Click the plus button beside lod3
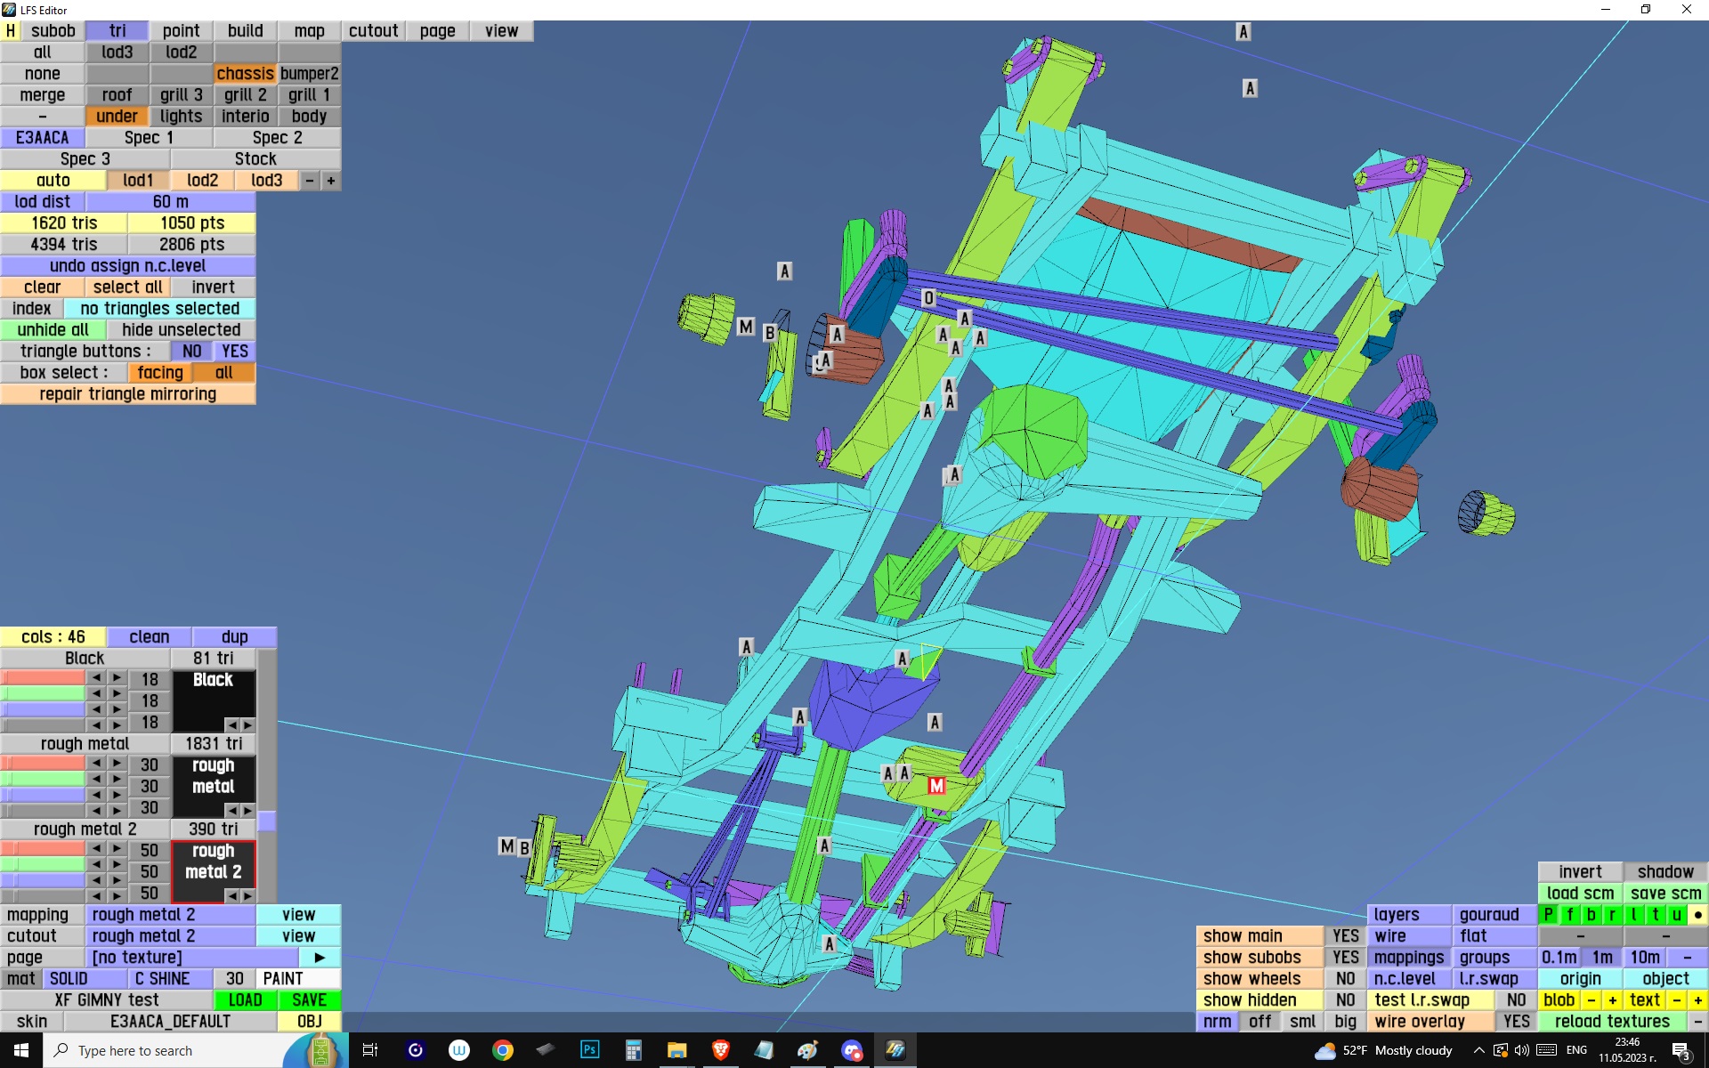The height and width of the screenshot is (1068, 1709). coord(331,181)
